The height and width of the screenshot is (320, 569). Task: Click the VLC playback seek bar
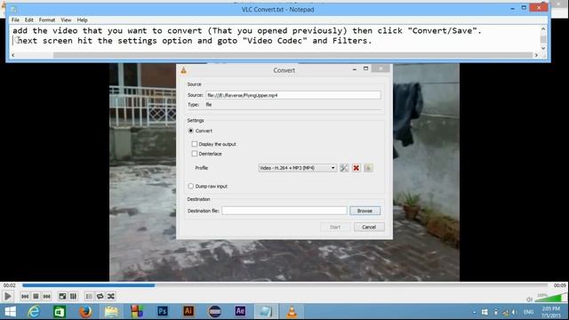284,285
